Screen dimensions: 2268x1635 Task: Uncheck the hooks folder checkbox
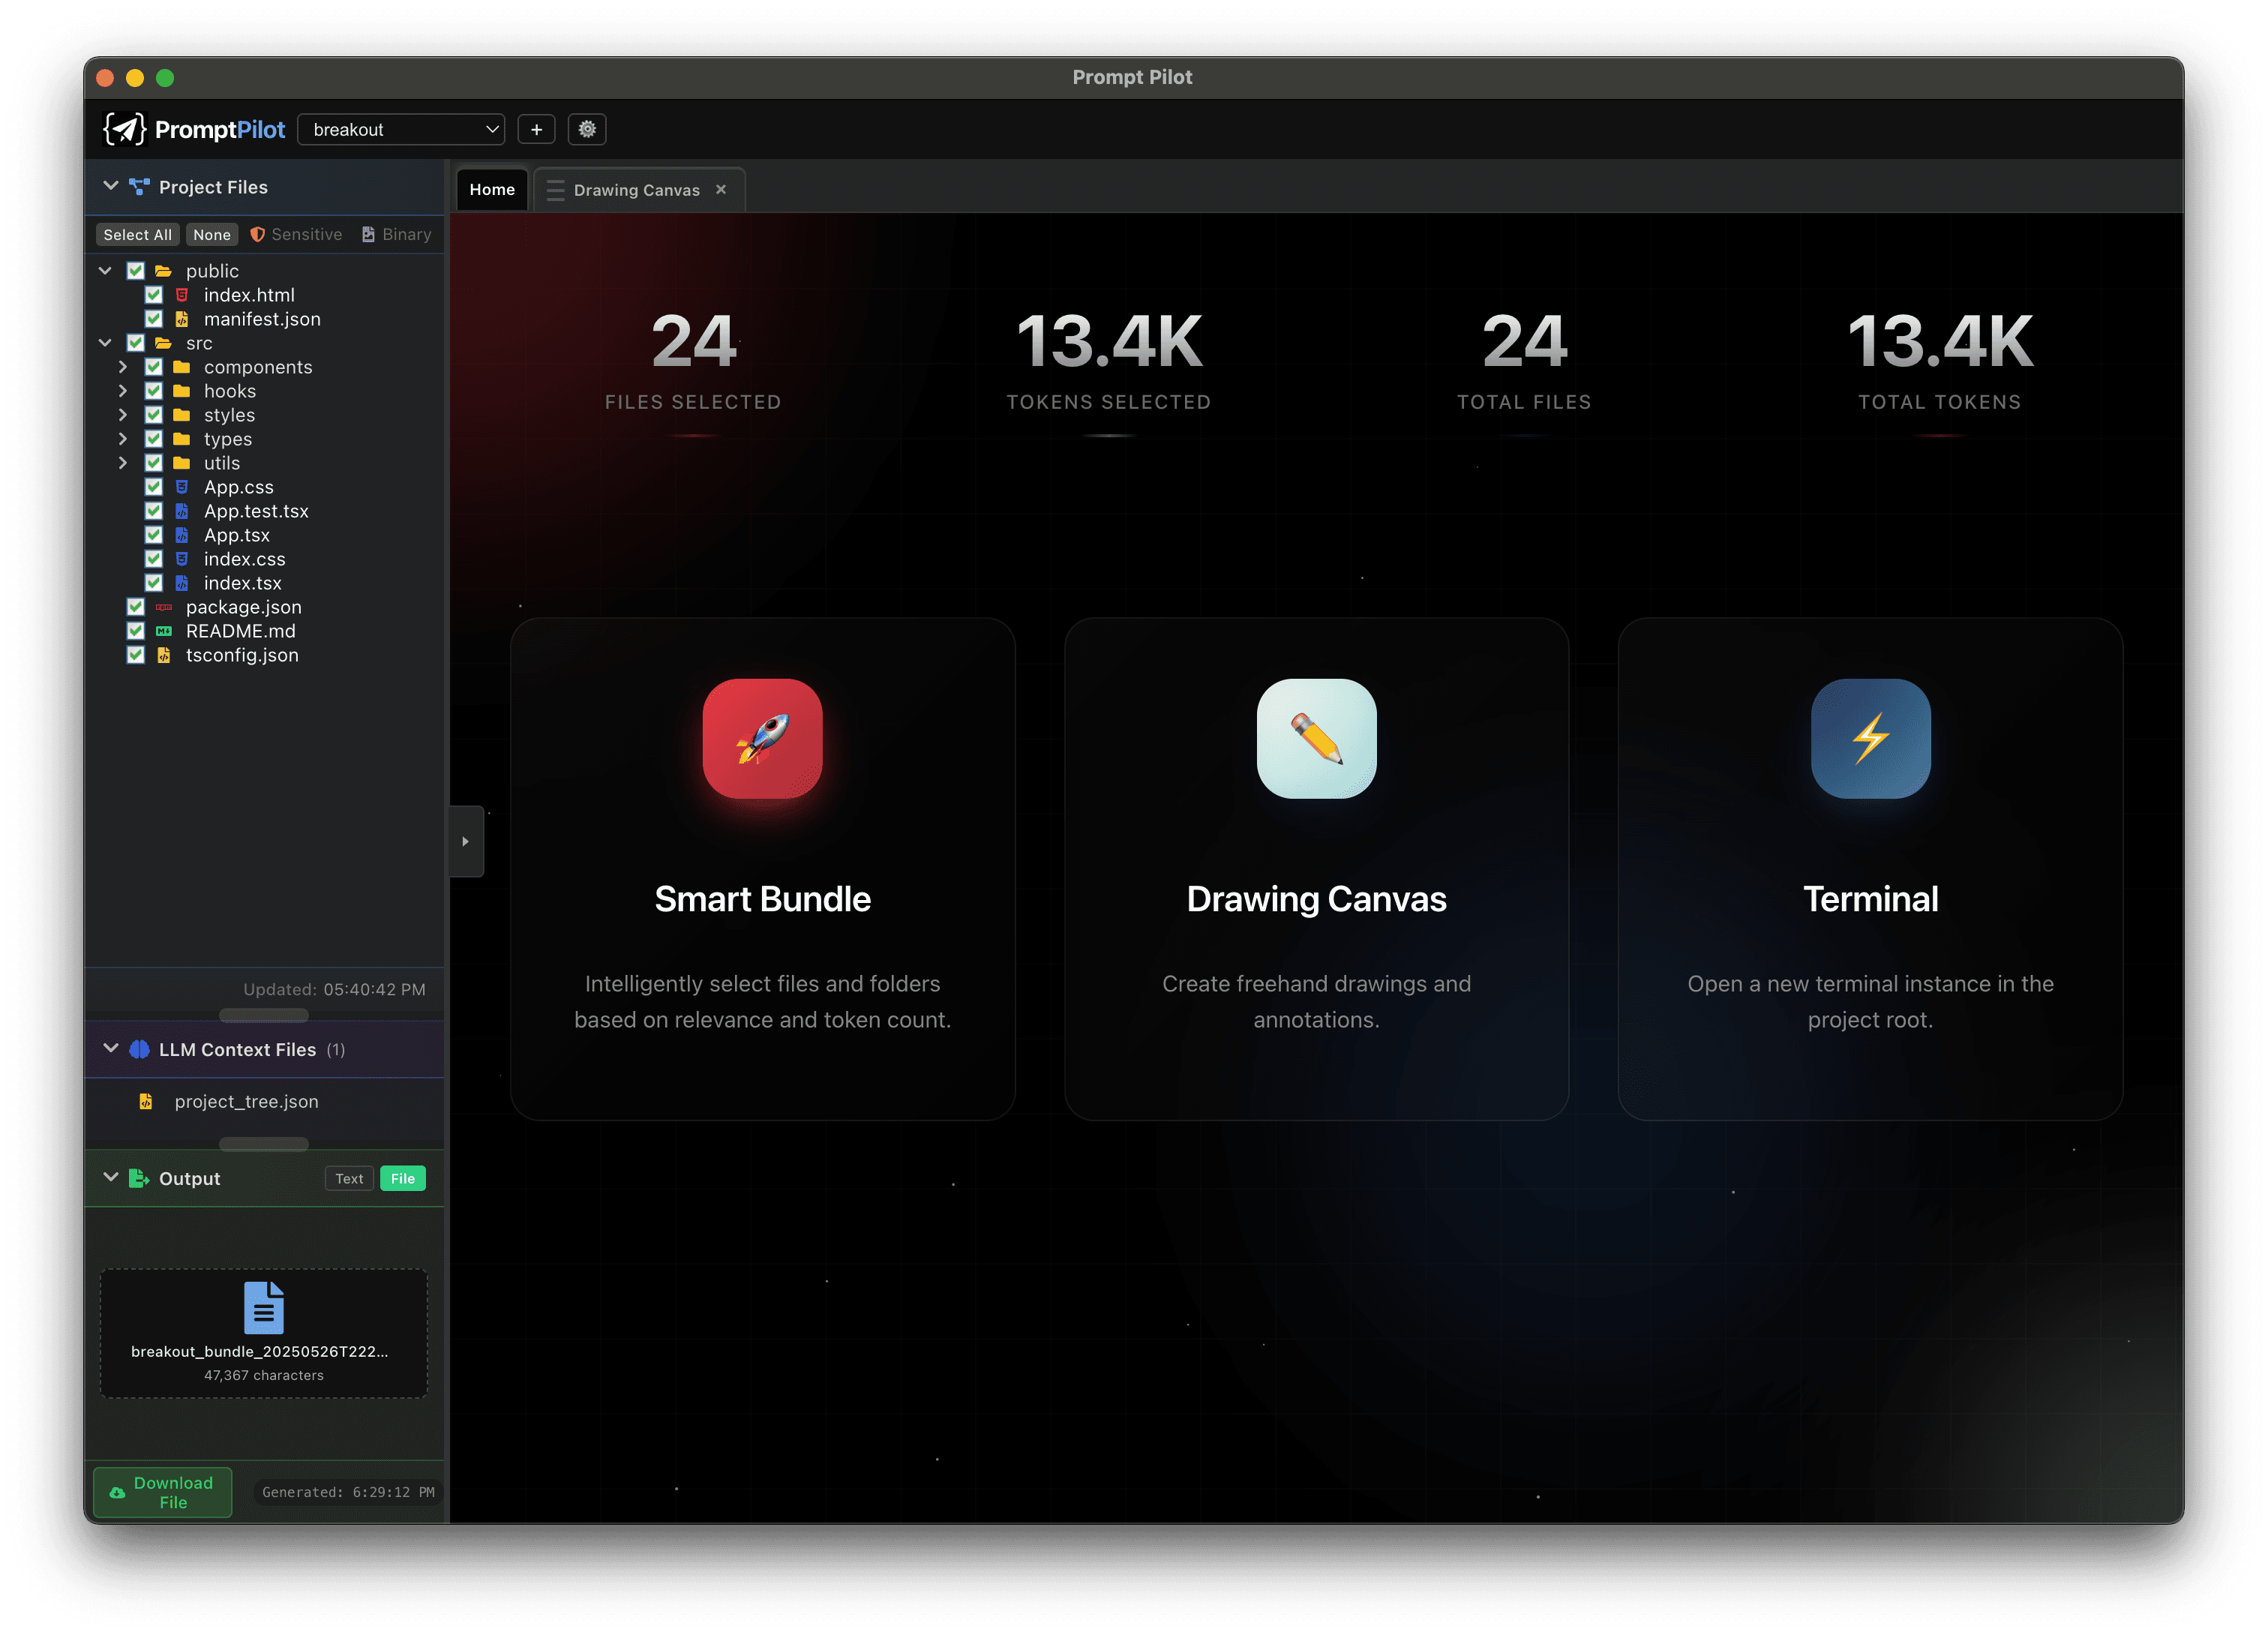(x=154, y=391)
